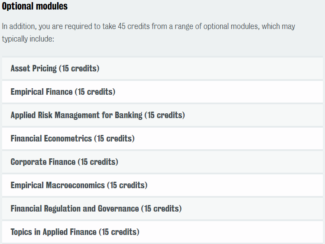Click '(15 credits)' after Applied Risk Management for Banking
Screen dimensions: 325x244
(165, 115)
